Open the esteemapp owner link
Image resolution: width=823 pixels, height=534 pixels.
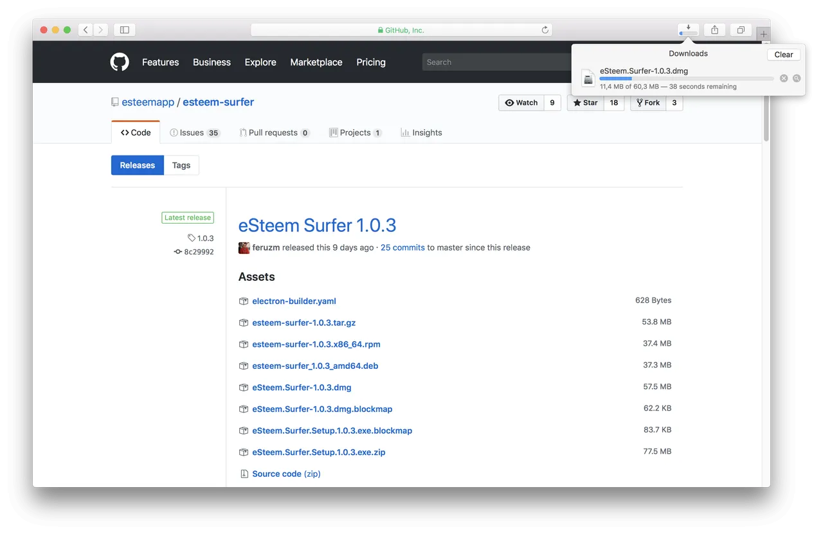[x=148, y=102]
